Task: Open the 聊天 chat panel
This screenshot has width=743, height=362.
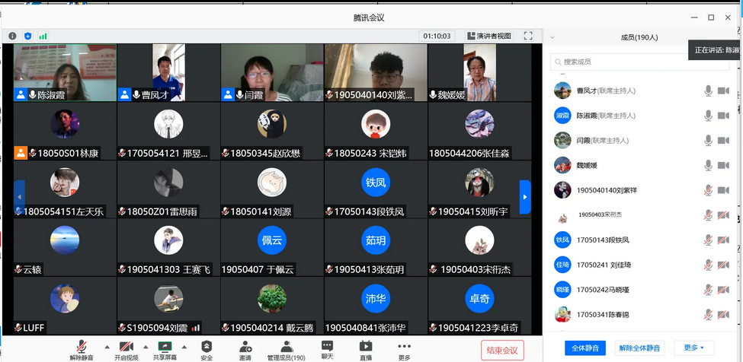Action: pyautogui.click(x=327, y=349)
